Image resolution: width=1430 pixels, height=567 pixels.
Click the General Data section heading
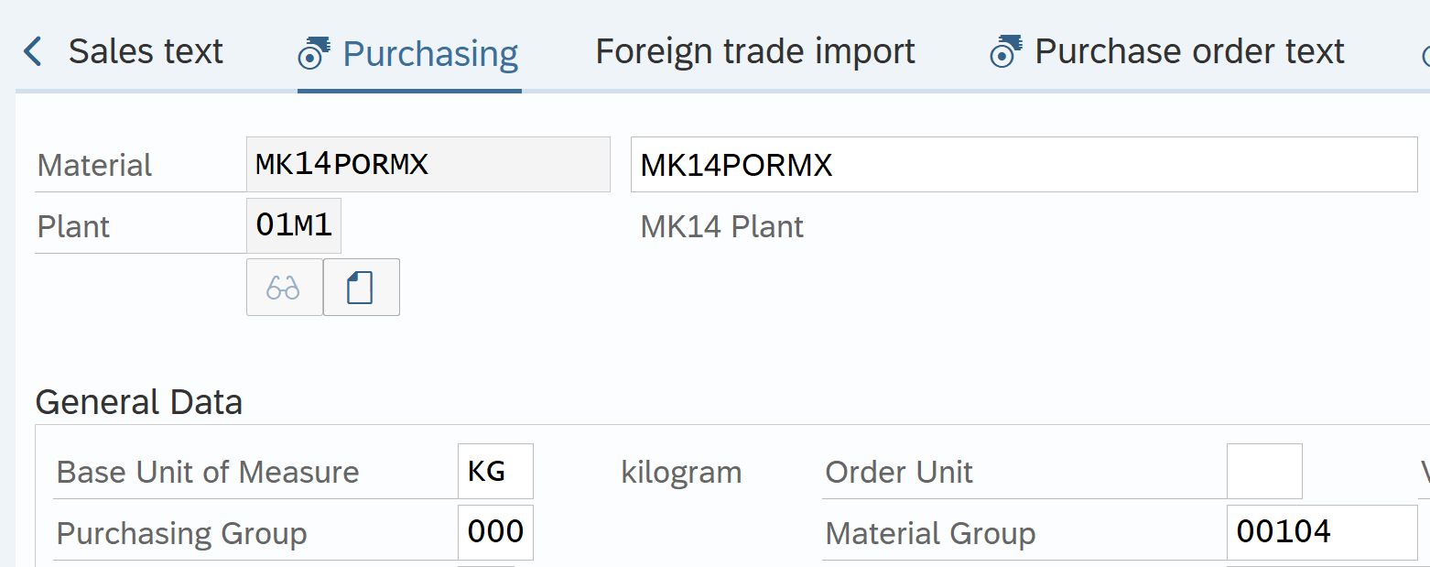tap(138, 402)
